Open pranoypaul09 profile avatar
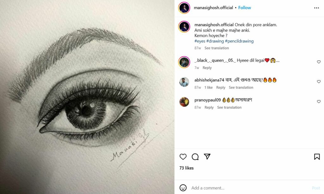This screenshot has height=194, width=324. point(184,102)
